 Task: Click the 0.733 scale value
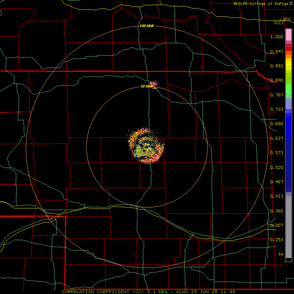[277, 109]
